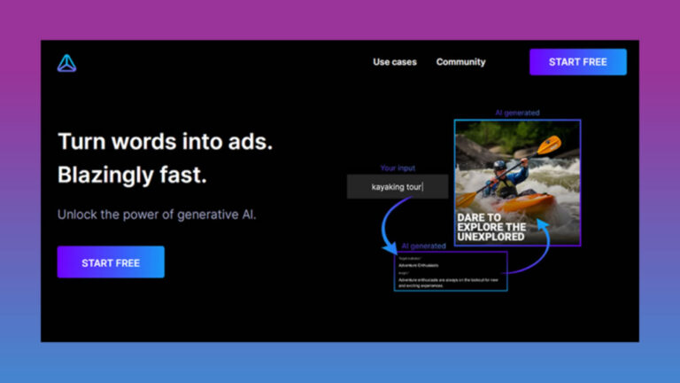The image size is (680, 383).
Task: Click 'AI generated' label above kayak image
Action: (517, 113)
